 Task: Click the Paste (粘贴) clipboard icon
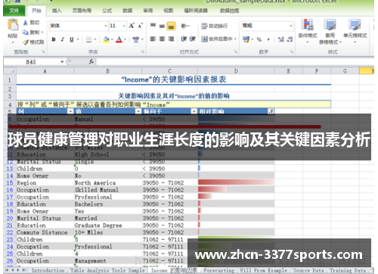13,25
